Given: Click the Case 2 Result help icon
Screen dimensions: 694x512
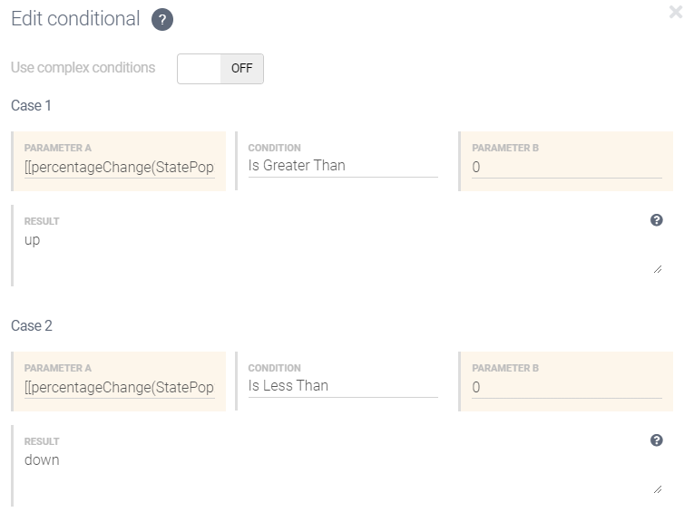Looking at the screenshot, I should pos(657,440).
